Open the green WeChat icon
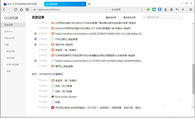 (148, 9)
